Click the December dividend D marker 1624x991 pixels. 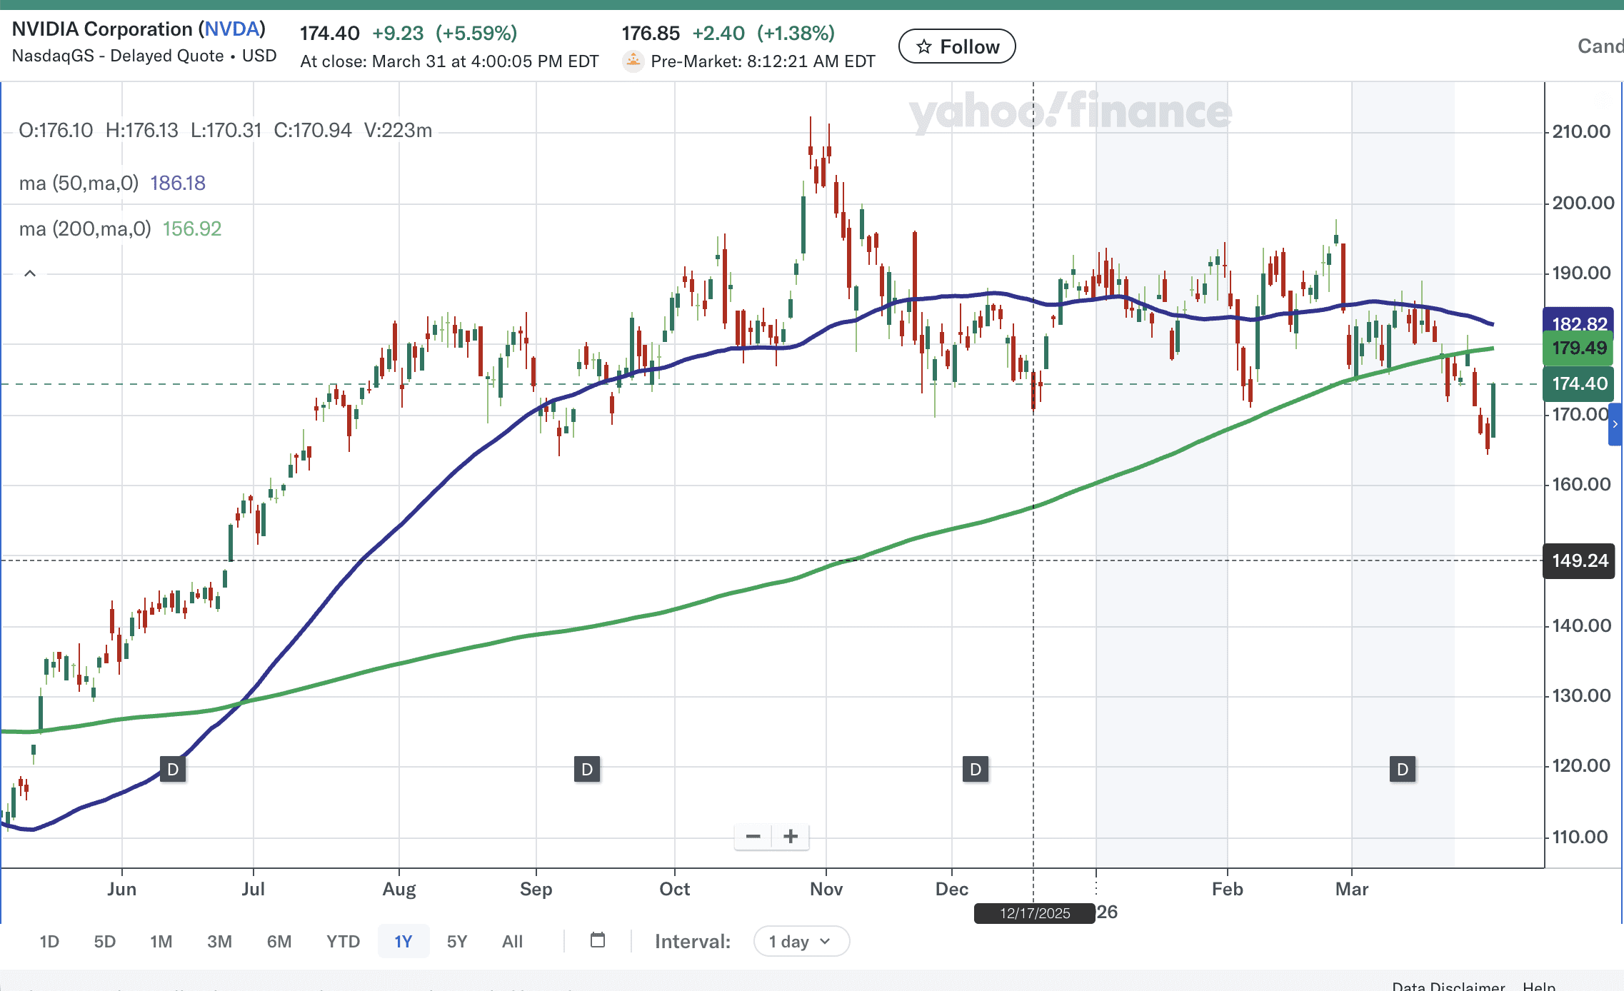point(976,769)
